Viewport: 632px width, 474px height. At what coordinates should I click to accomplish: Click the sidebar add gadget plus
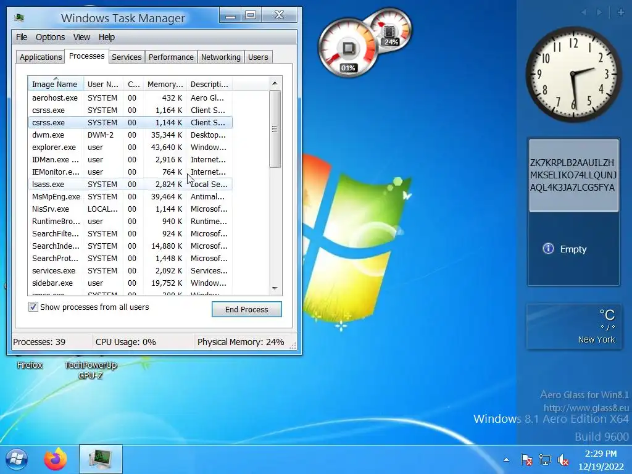[621, 12]
